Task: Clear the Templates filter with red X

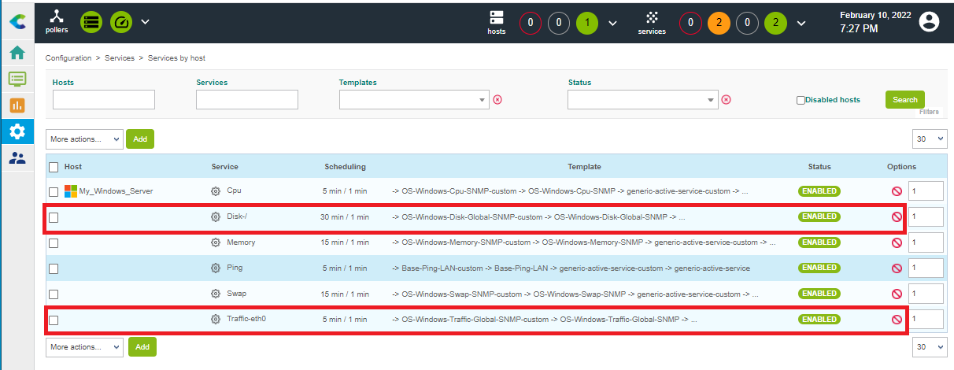Action: [x=497, y=100]
